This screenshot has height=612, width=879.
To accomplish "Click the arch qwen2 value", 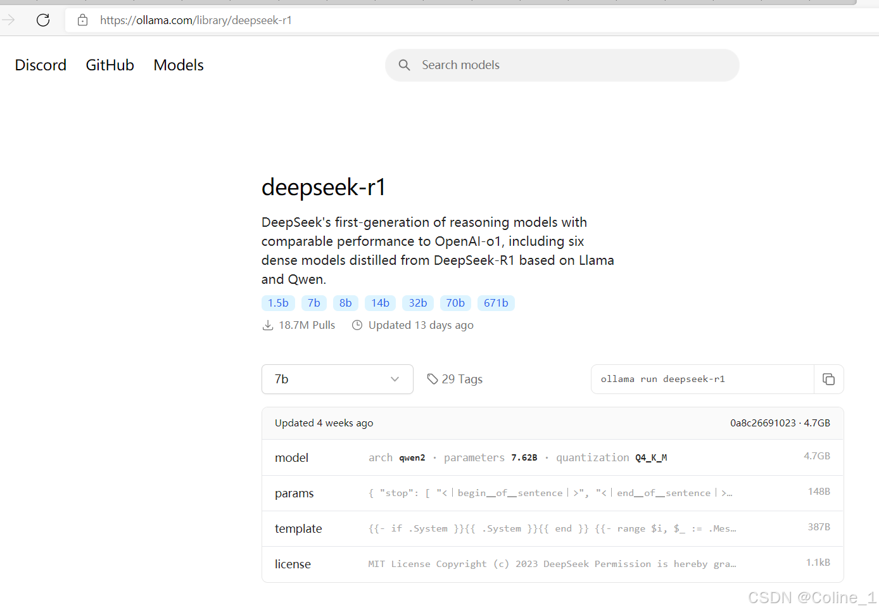I will click(412, 458).
